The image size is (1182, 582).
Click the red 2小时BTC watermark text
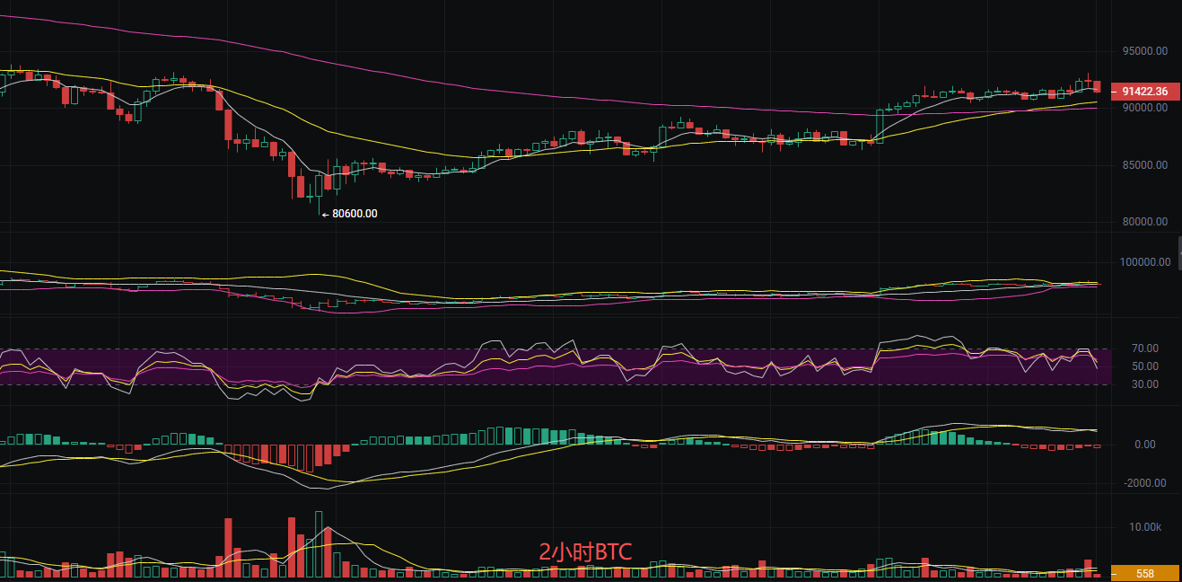pos(585,552)
